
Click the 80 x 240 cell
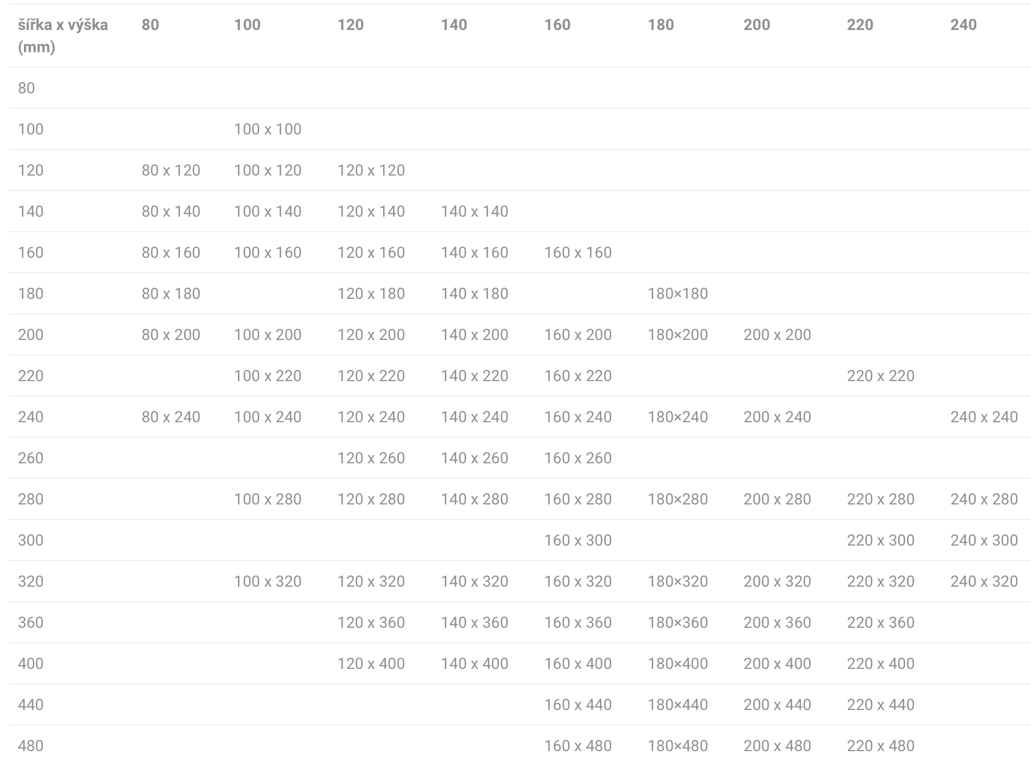pos(171,417)
